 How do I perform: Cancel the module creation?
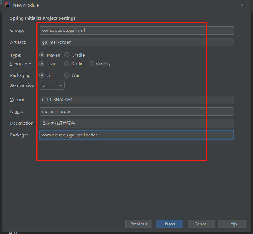pyautogui.click(x=201, y=224)
